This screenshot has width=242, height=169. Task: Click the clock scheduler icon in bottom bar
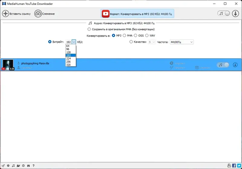pos(23,166)
